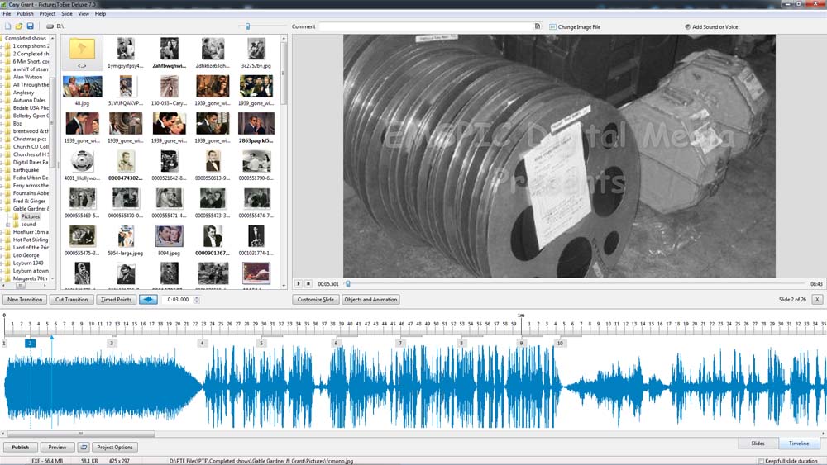Open the Publish menu
This screenshot has height=465, width=827.
[25, 14]
